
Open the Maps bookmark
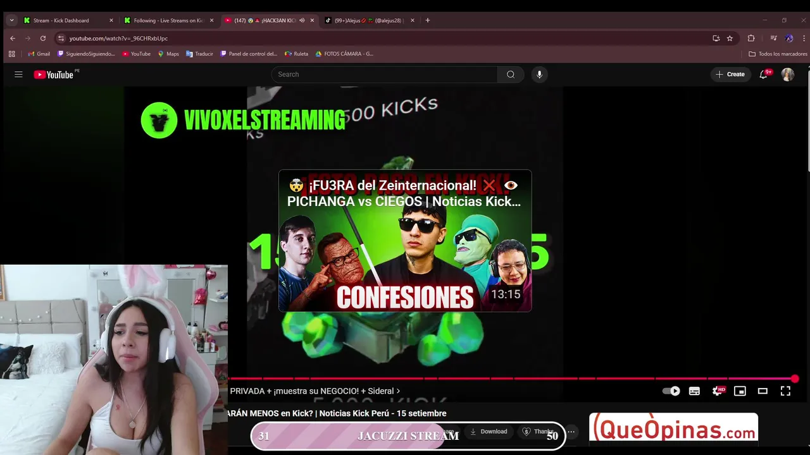click(x=168, y=54)
